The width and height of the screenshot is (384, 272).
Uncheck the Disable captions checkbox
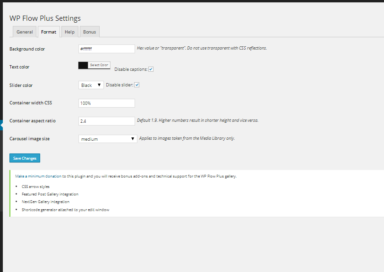(151, 69)
